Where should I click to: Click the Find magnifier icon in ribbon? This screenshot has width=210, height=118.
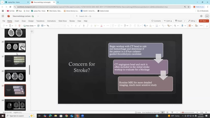(x=175, y=26)
